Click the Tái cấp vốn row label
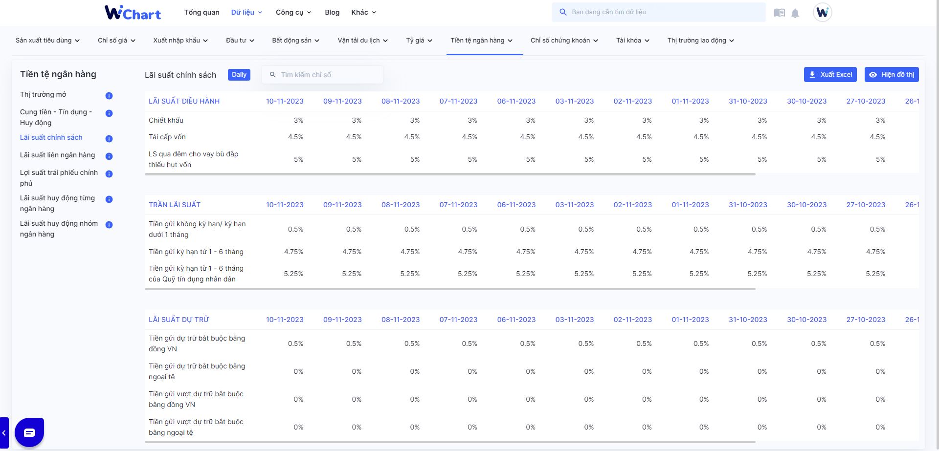Image resolution: width=939 pixels, height=451 pixels. 167,137
